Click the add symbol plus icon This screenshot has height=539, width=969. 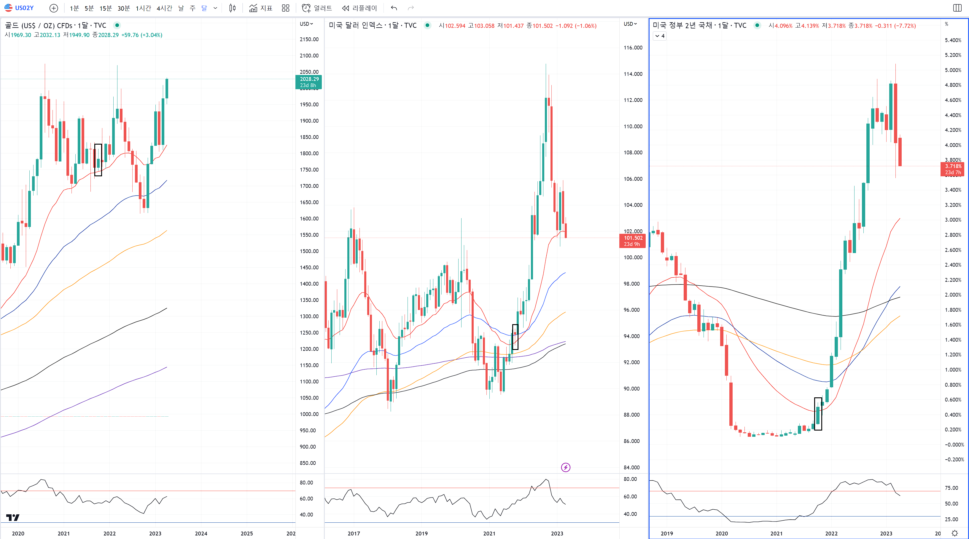[54, 8]
